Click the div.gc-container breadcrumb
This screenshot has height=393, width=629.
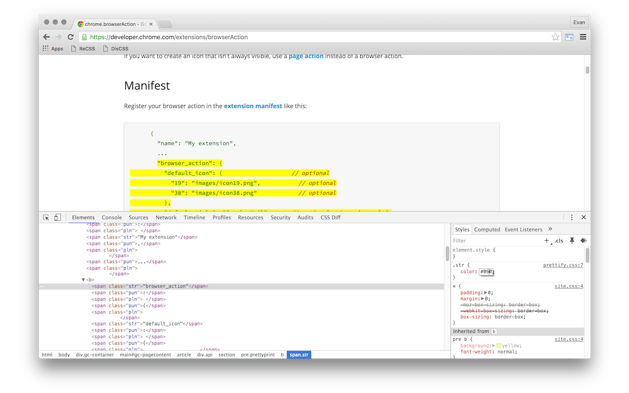pos(95,355)
